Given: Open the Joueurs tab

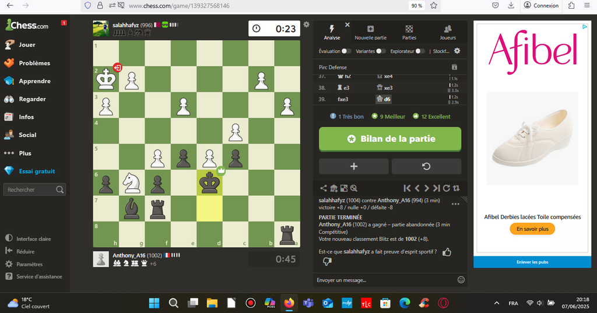Looking at the screenshot, I should [448, 33].
